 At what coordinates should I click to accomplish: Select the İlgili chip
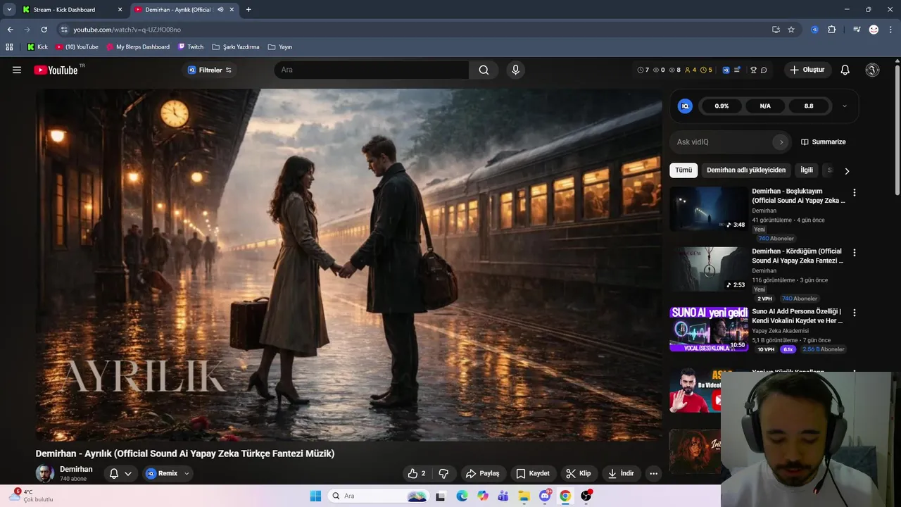tap(807, 170)
